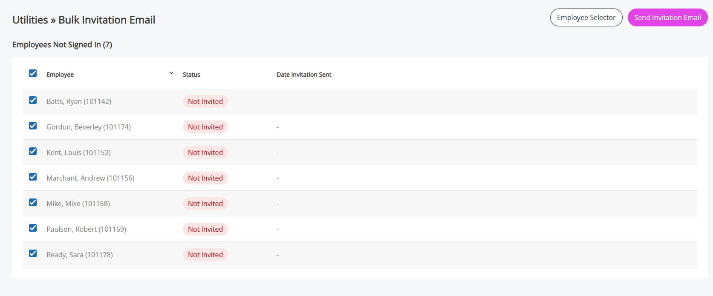The height and width of the screenshot is (296, 713).
Task: Select the employee name Kent, Louis (101153)
Action: pyautogui.click(x=78, y=152)
